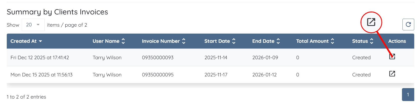This screenshot has width=419, height=109.
Task: Sort by Start Date column arrows
Action: click(234, 41)
